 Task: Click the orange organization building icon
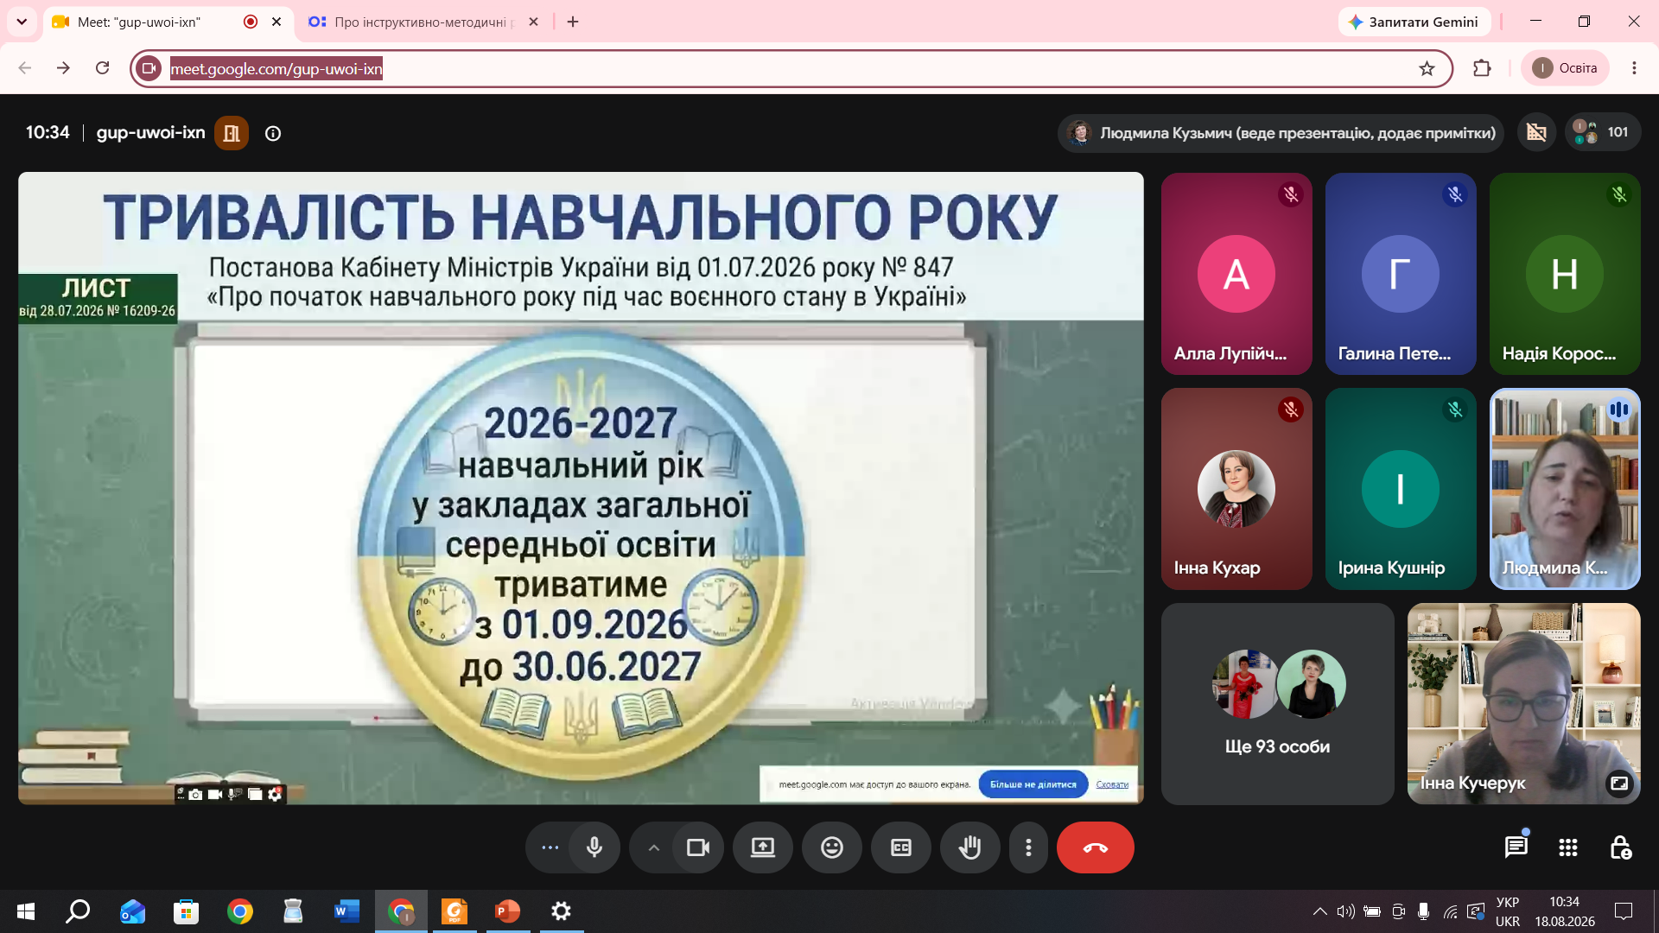(x=232, y=133)
